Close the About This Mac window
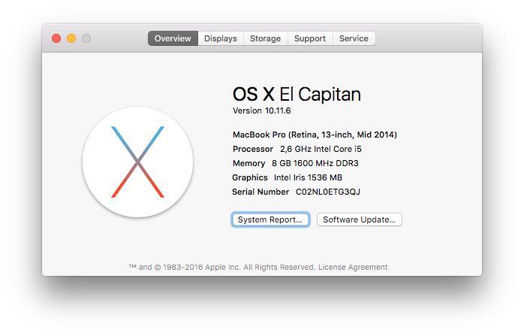The height and width of the screenshot is (336, 524). point(56,38)
